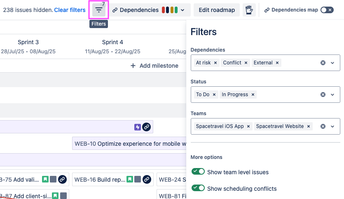This screenshot has width=344, height=199.
Task: Toggle the Dependencies map switch
Action: click(x=327, y=10)
